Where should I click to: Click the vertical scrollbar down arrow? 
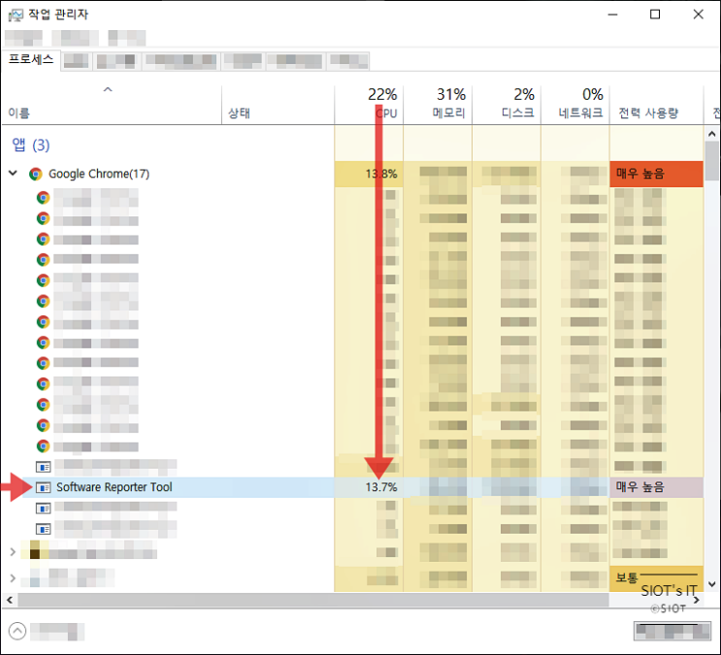pyautogui.click(x=712, y=584)
